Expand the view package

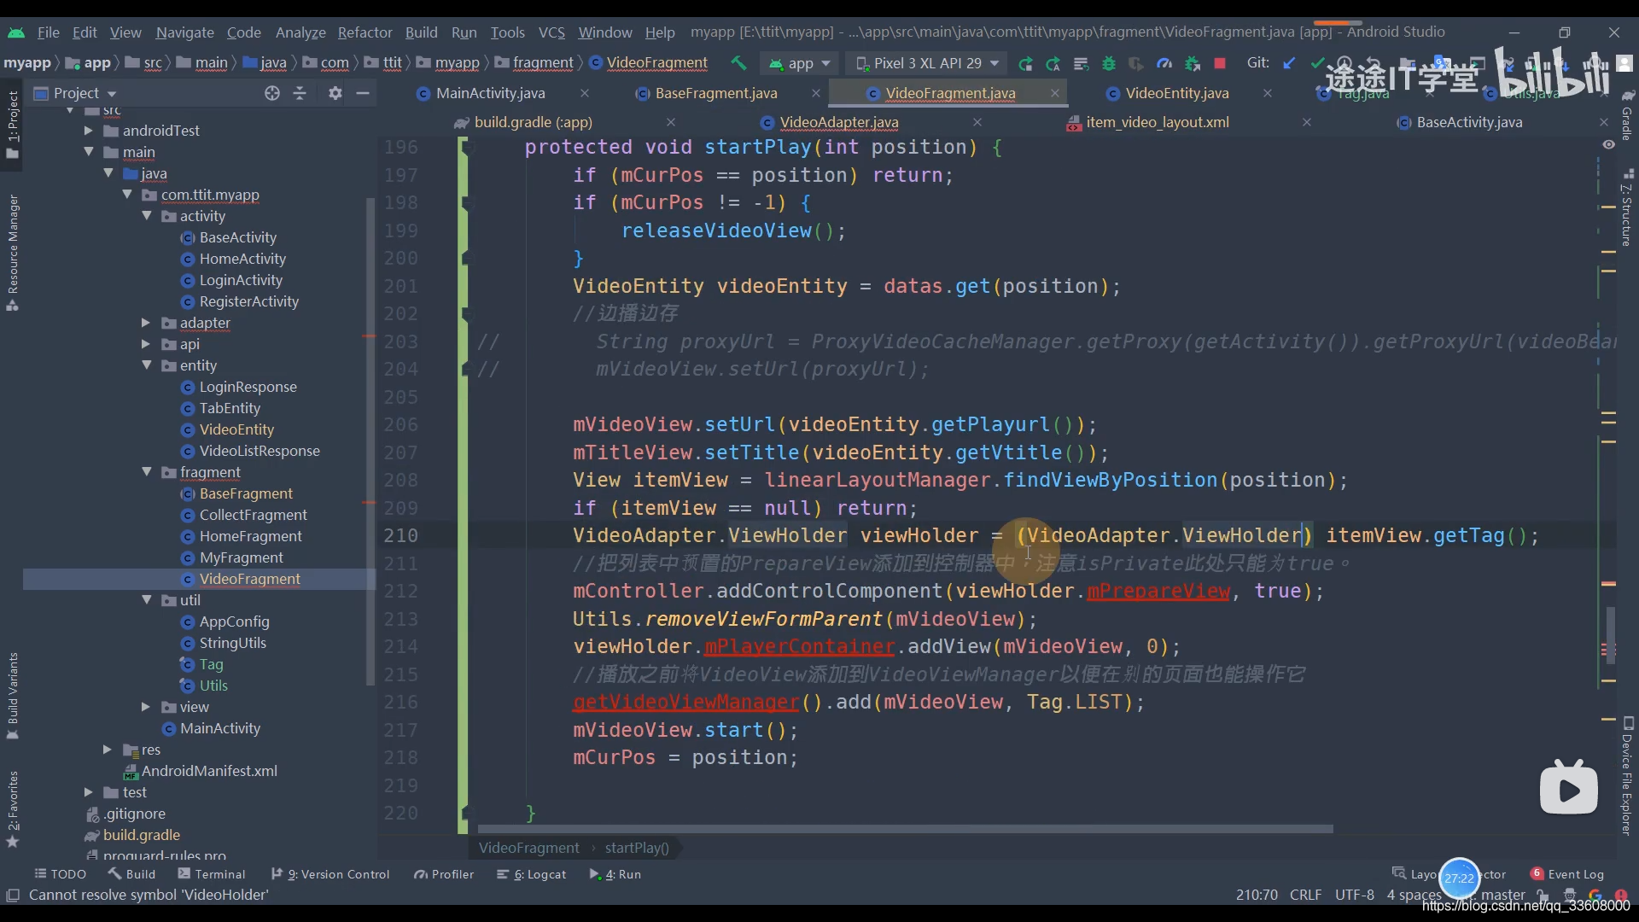(x=145, y=707)
